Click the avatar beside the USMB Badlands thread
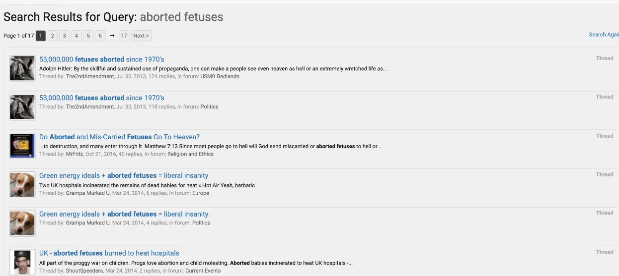The image size is (619, 276). click(22, 68)
